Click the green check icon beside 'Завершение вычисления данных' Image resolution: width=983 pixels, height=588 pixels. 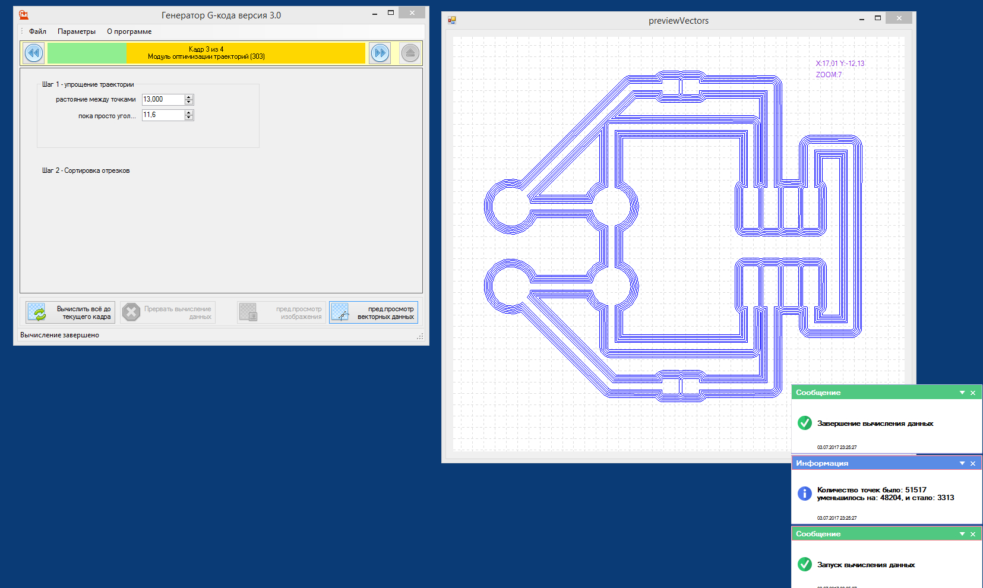coord(805,423)
